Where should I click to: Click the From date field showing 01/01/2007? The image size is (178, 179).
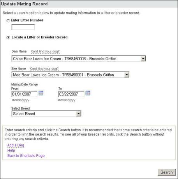point(25,94)
